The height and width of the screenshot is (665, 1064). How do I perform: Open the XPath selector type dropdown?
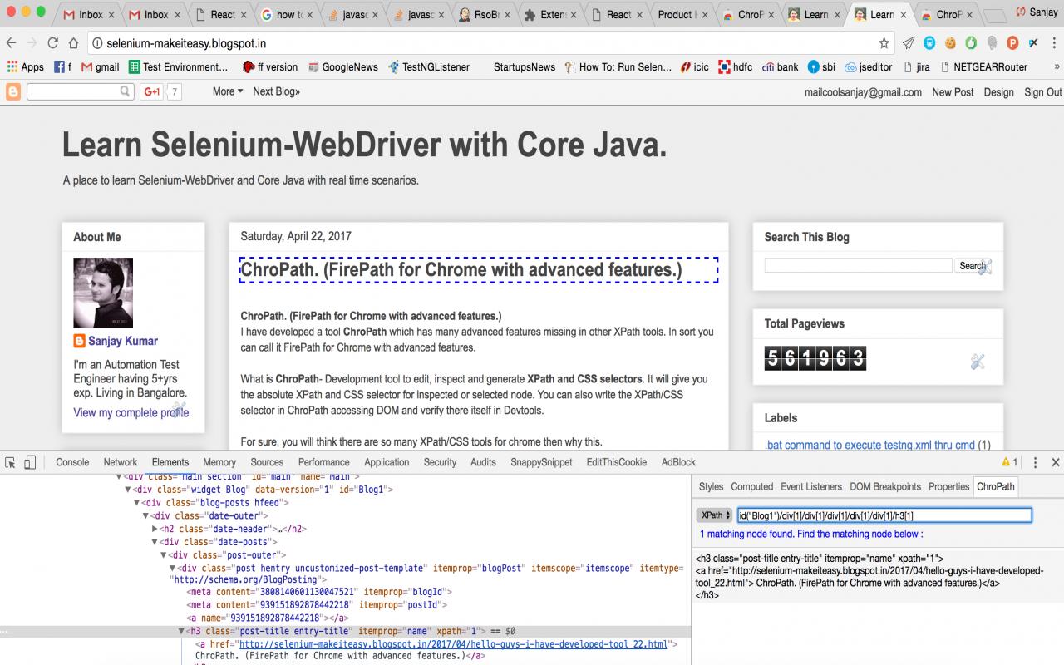click(714, 515)
